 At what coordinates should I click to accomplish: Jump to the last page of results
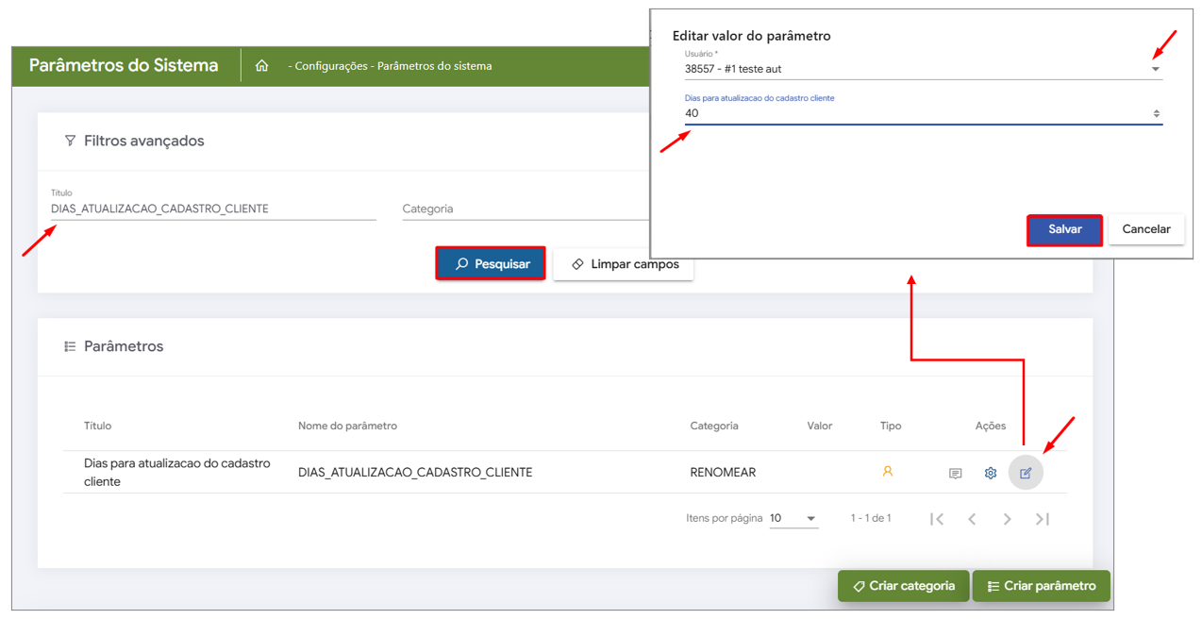[x=1043, y=519]
